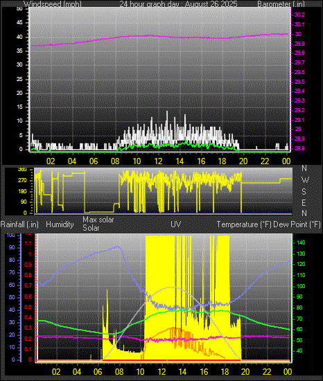This screenshot has height=381, width=323.
Task: Select the 24 hour graph date title
Action: 178,4
